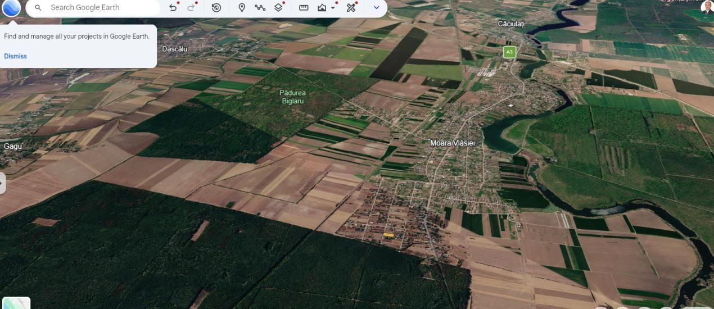The image size is (714, 309).
Task: Open historical imagery clock tool
Action: [216, 8]
